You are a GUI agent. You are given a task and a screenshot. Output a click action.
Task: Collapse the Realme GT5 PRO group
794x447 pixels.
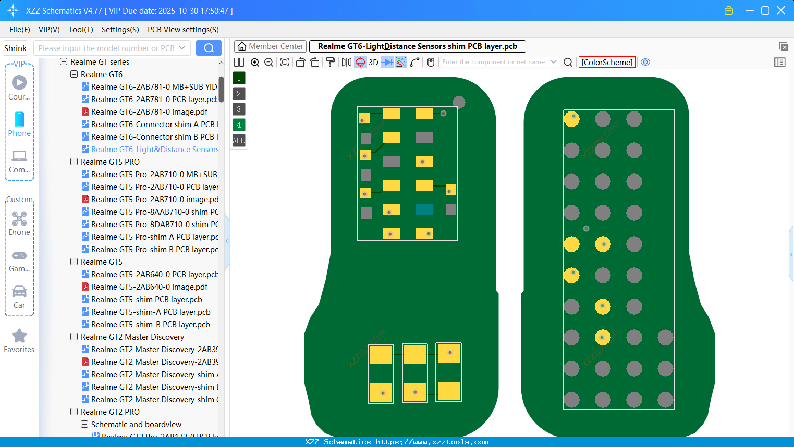(74, 162)
